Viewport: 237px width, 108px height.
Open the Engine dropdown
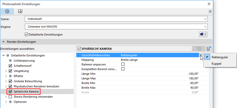pos(116,26)
